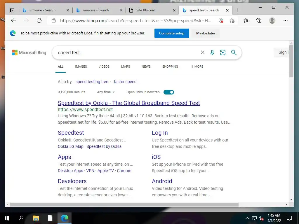This screenshot has width=299, height=224.
Task: Open the Favorites list
Action: coord(246,20)
